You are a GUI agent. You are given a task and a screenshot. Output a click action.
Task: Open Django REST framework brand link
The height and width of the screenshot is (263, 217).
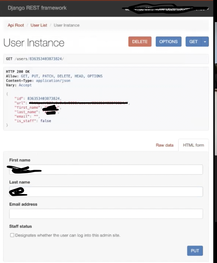coord(37,8)
